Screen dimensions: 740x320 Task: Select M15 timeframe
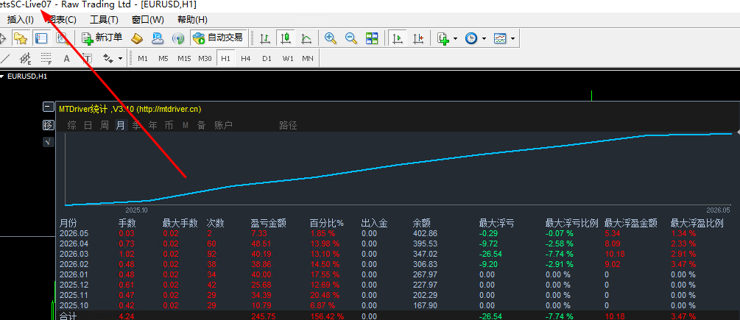click(x=184, y=59)
